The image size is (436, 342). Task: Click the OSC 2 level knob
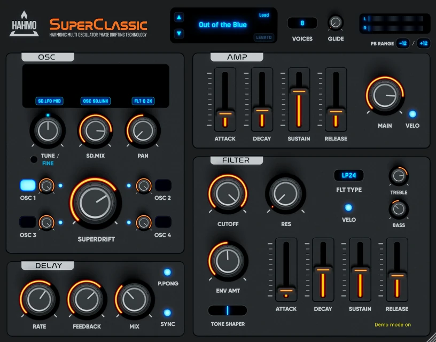(x=144, y=186)
